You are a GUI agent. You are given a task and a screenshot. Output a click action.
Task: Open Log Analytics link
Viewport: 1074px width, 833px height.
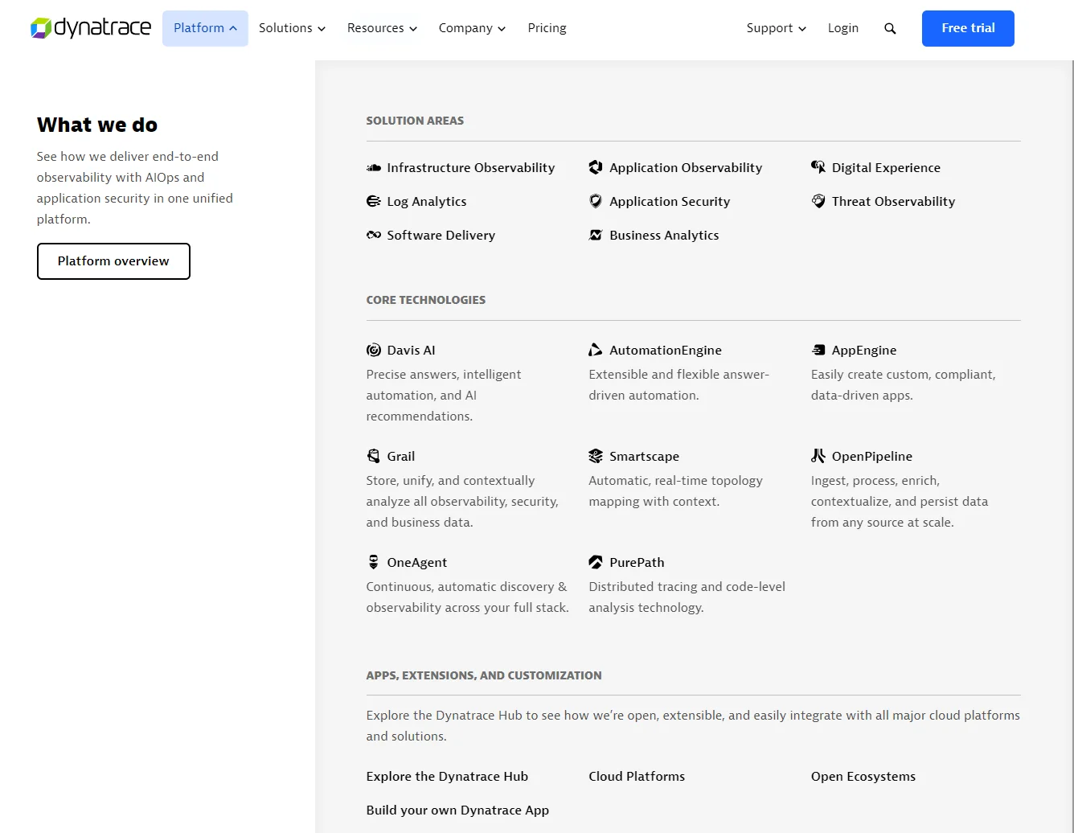point(427,201)
